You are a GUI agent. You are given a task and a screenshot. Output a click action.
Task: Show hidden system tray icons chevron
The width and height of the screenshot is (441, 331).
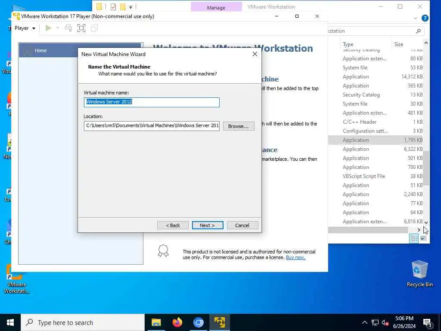(364, 322)
